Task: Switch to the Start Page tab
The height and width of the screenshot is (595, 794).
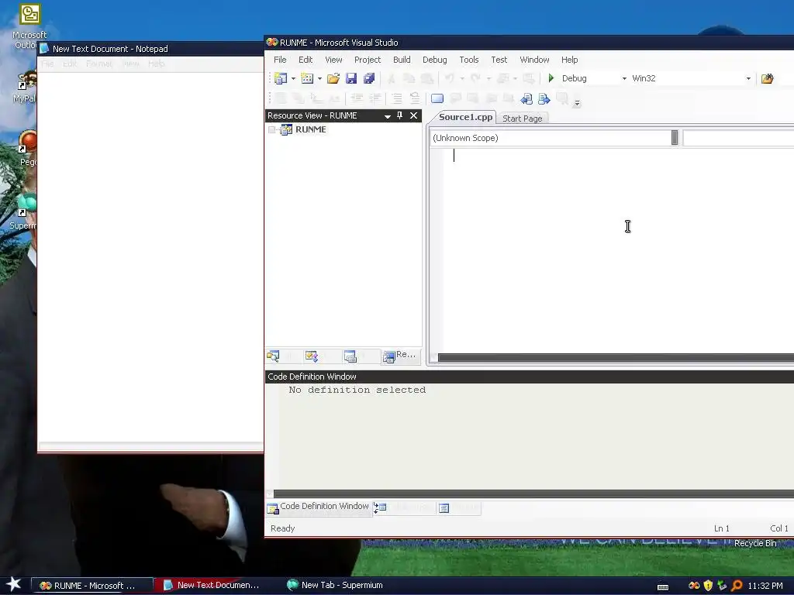Action: 523,119
